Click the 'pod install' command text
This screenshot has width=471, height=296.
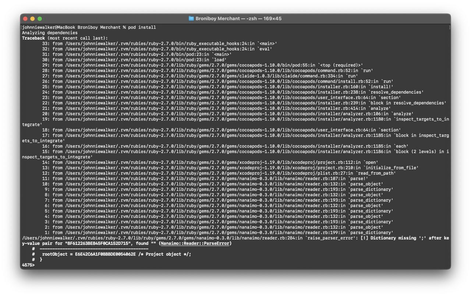pyautogui.click(x=142, y=28)
